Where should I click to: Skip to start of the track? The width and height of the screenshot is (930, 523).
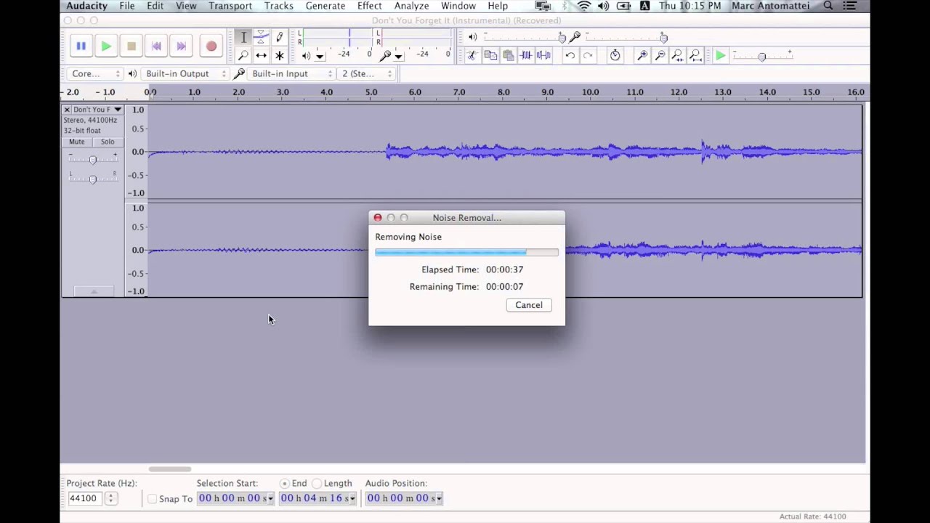pos(156,46)
